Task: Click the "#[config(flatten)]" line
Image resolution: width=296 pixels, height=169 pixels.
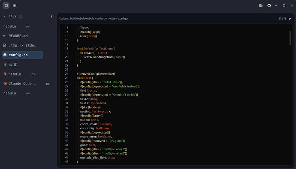Action: (x=92, y=116)
